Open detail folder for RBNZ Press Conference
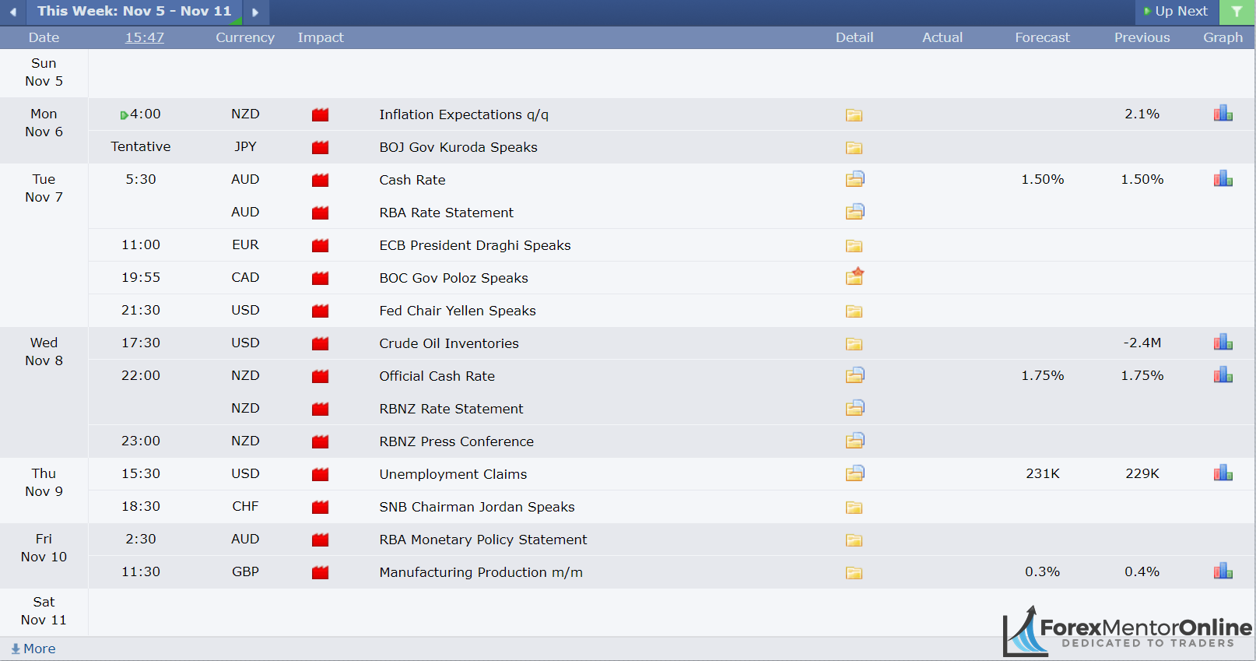Viewport: 1256px width, 661px height. tap(854, 441)
